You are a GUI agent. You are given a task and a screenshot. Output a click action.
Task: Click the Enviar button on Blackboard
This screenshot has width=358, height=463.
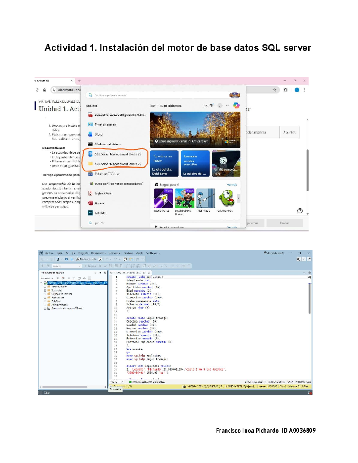tap(285, 223)
